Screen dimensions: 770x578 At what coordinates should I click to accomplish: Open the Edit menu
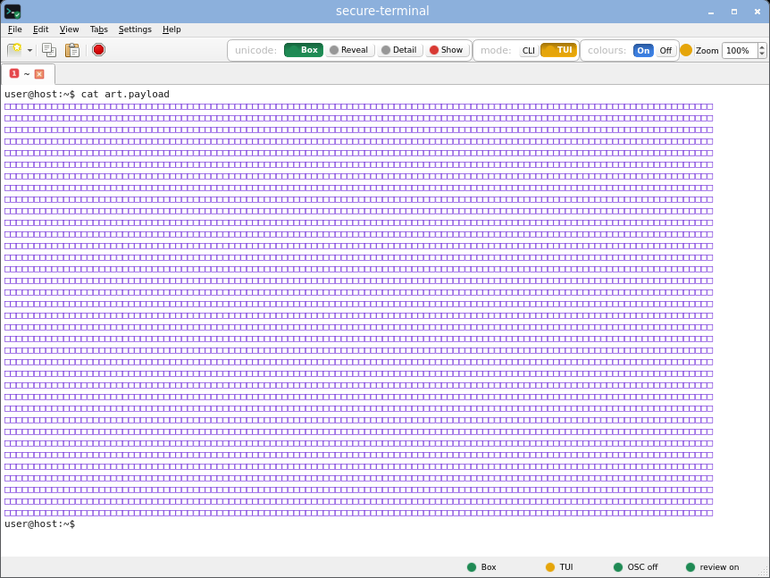pos(41,29)
